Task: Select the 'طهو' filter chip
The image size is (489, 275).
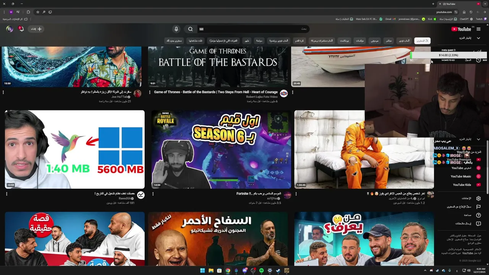Action: point(247,40)
